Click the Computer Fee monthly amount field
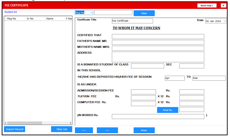This screenshot has width=230, height=137. (x=143, y=104)
